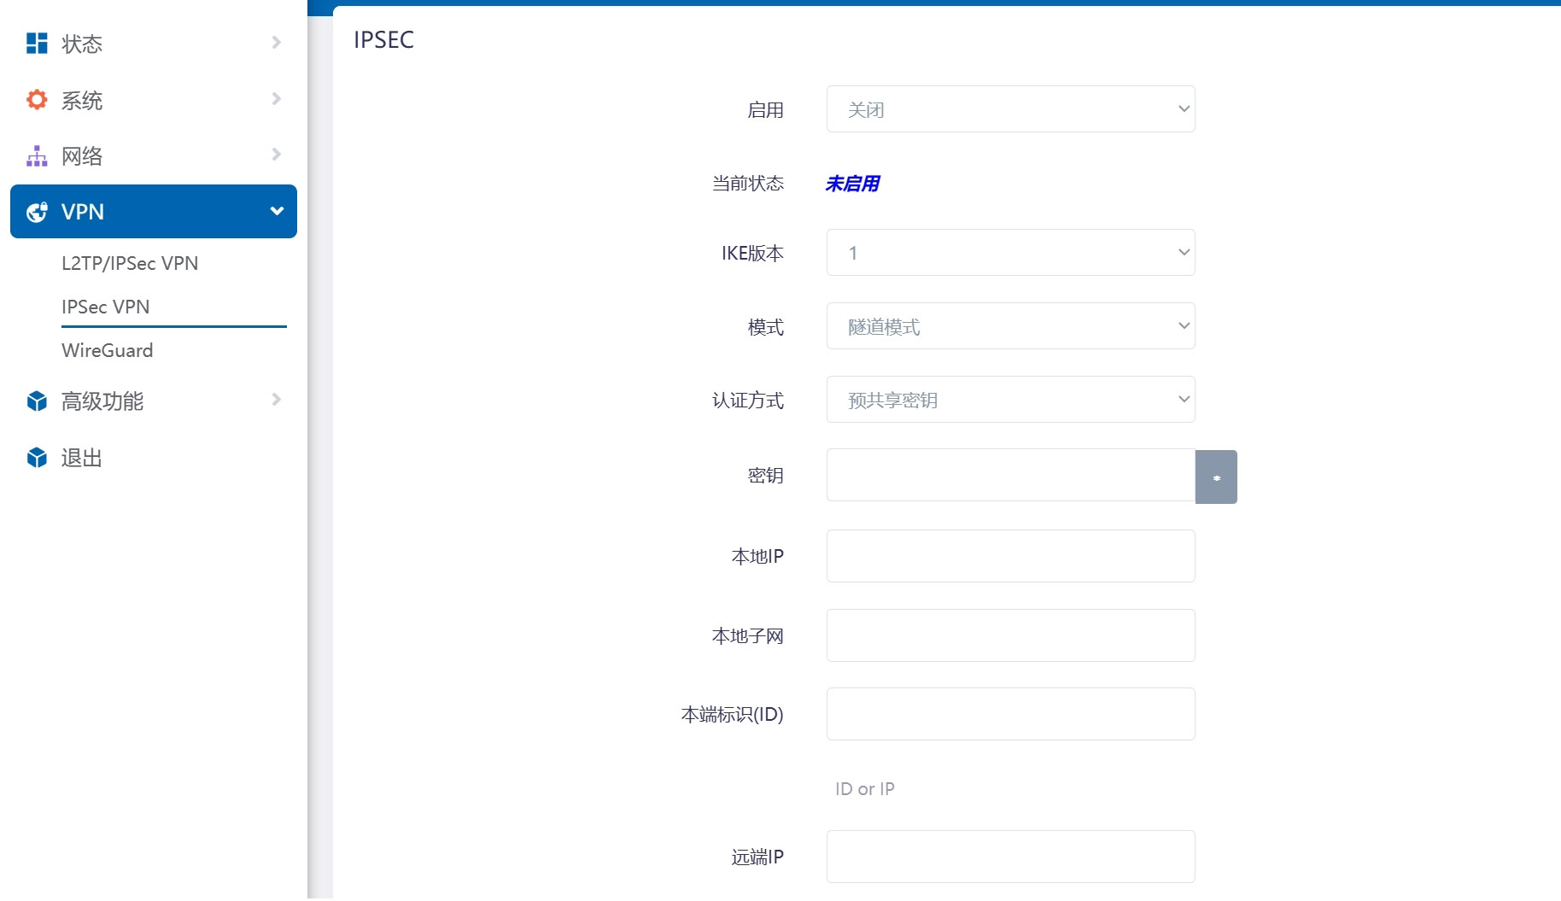Click the VPN phone icon in sidebar
1561x901 pixels.
(35, 212)
